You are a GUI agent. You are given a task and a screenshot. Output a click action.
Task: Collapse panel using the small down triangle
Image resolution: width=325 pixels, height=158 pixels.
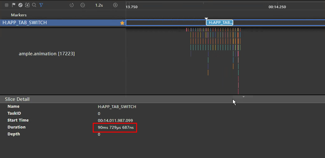pos(243,97)
